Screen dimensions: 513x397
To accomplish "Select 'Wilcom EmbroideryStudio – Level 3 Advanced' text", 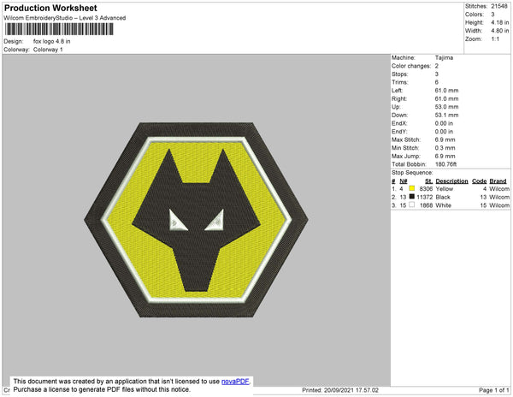I will (65, 18).
